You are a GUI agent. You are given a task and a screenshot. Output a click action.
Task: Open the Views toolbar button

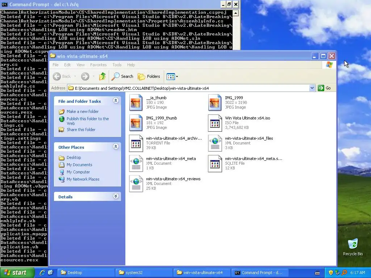[x=172, y=76]
